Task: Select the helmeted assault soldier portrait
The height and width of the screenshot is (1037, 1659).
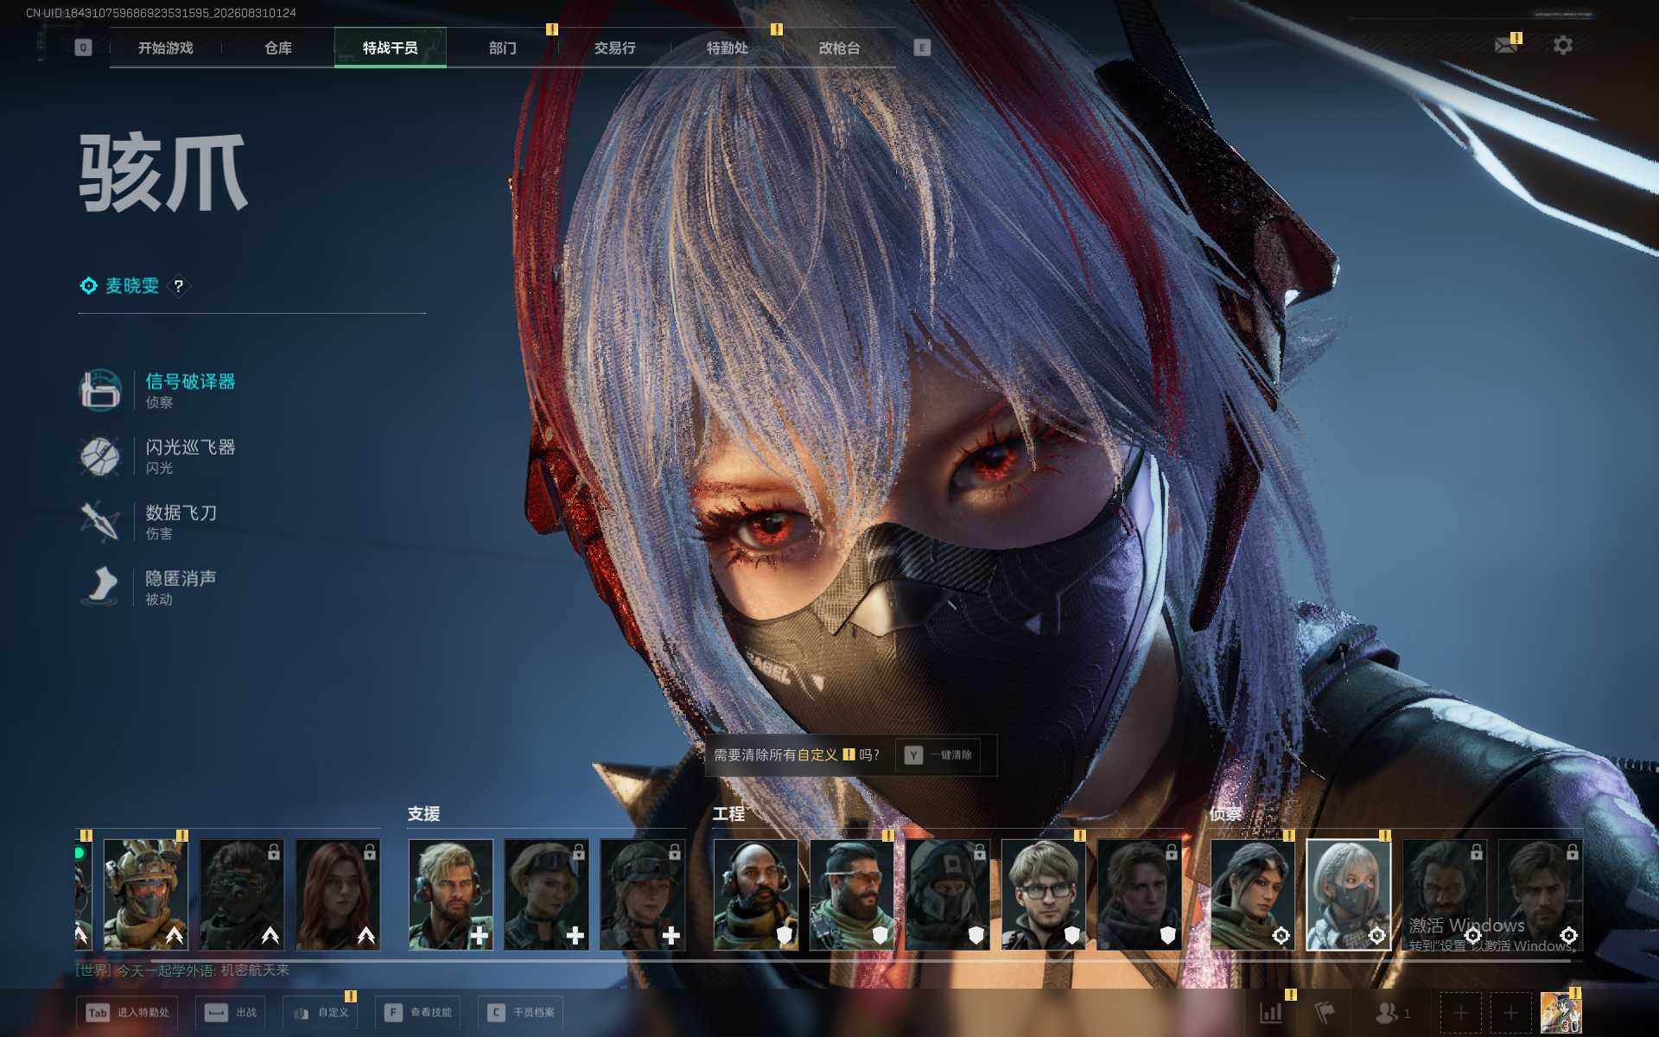Action: 146,894
